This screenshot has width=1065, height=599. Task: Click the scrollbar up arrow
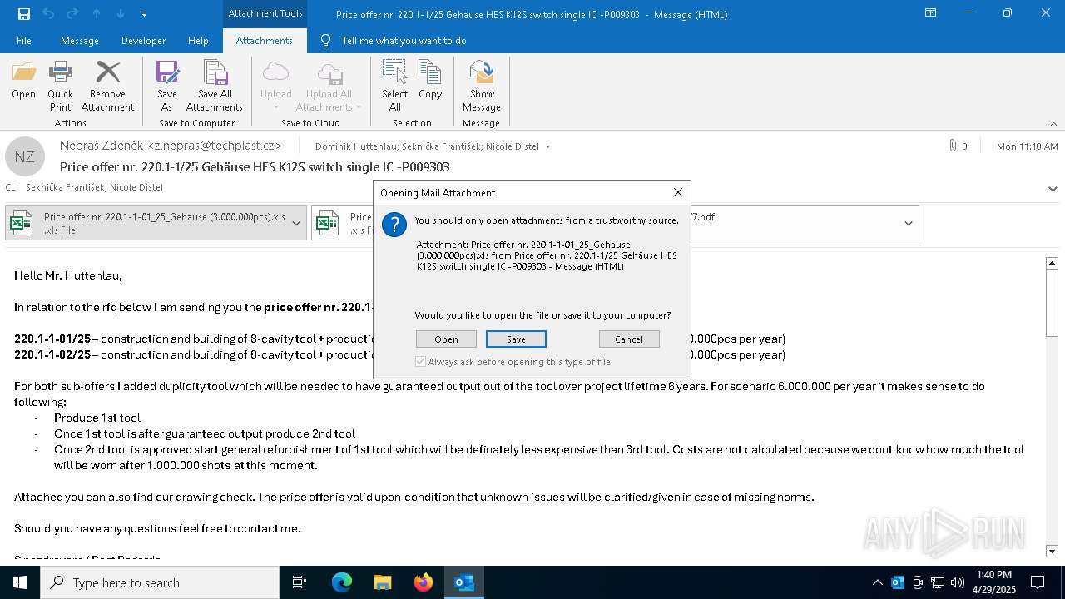point(1052,263)
